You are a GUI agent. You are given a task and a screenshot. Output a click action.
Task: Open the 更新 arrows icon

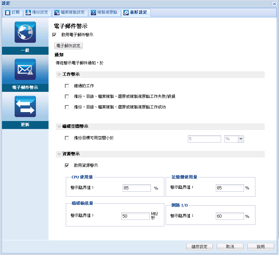tap(25, 106)
